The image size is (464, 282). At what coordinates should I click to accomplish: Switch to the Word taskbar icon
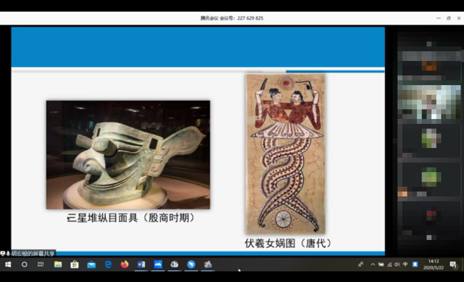141,264
